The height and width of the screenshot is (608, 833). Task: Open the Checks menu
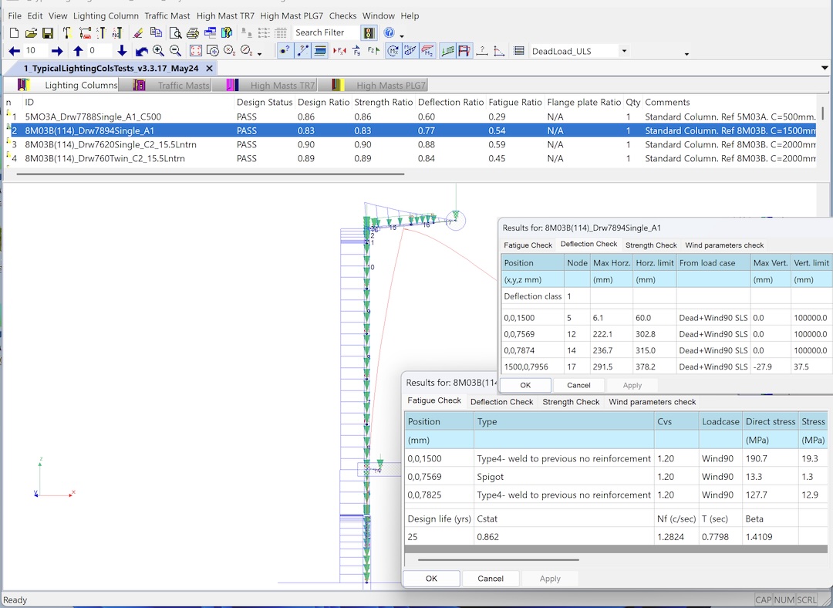coord(342,15)
